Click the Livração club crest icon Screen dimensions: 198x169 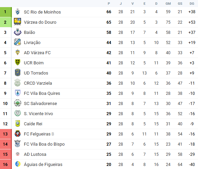(18, 42)
